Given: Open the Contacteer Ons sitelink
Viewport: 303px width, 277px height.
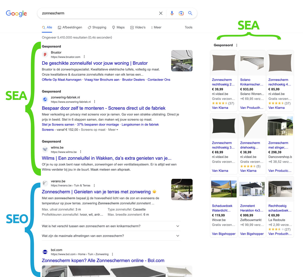Looking at the screenshot, I should [159, 80].
